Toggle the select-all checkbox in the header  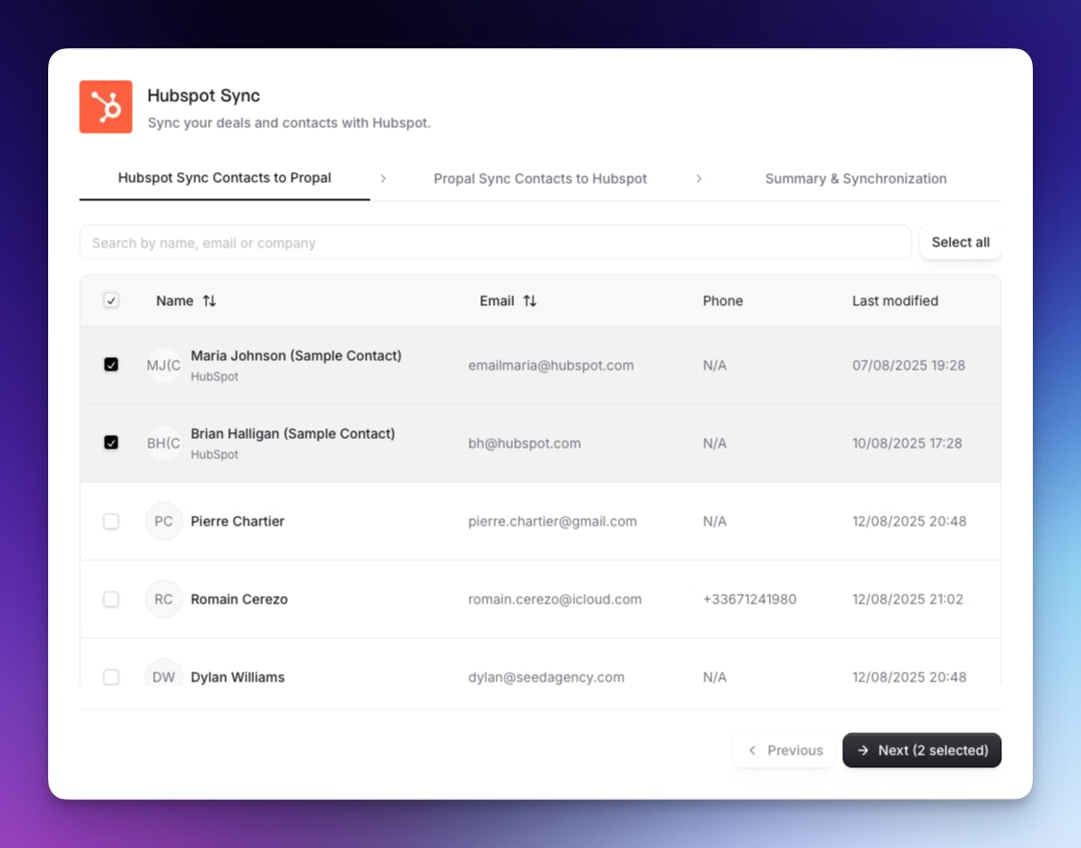click(111, 300)
